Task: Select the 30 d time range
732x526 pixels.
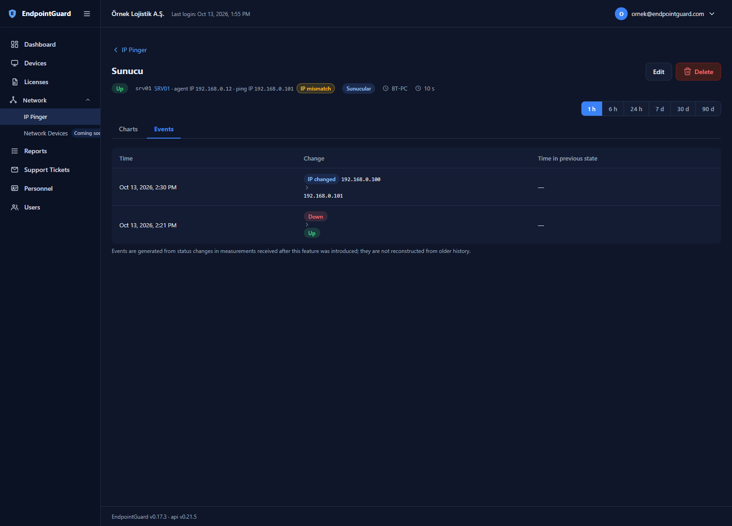Action: coord(683,109)
